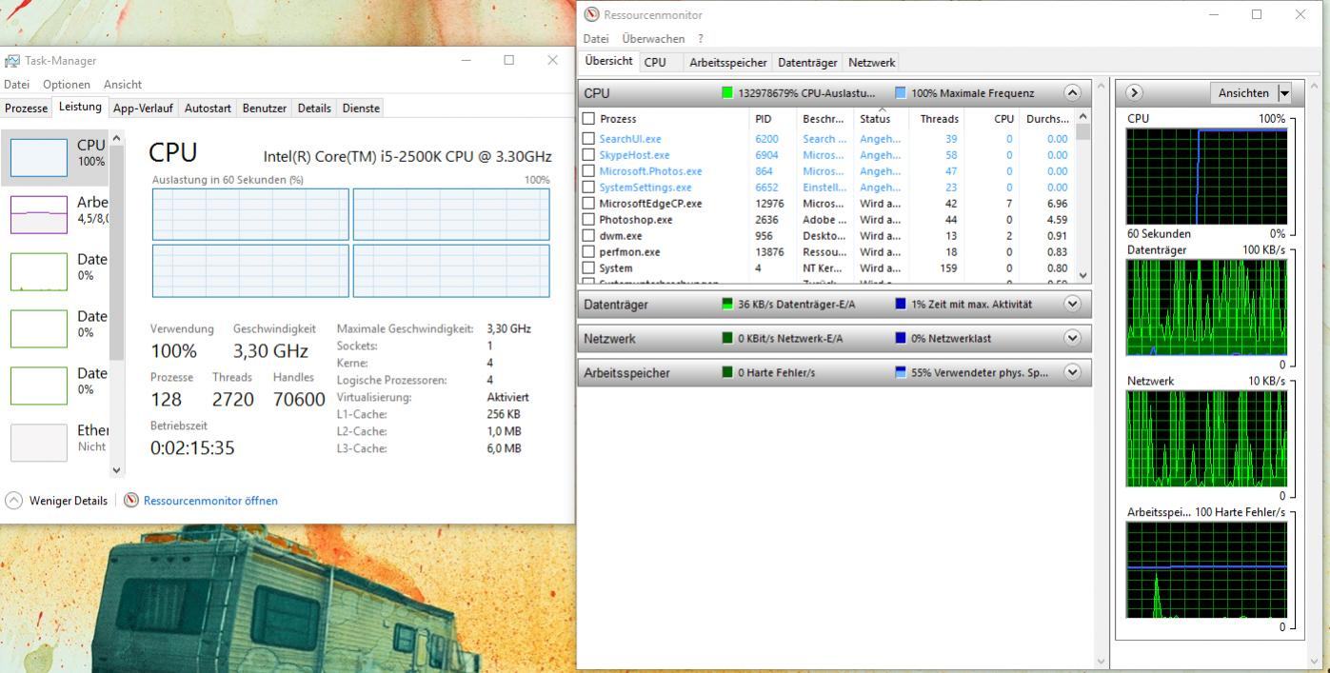This screenshot has height=673, width=1330.
Task: Check the SkypeHost.exe process checkbox
Action: click(588, 155)
